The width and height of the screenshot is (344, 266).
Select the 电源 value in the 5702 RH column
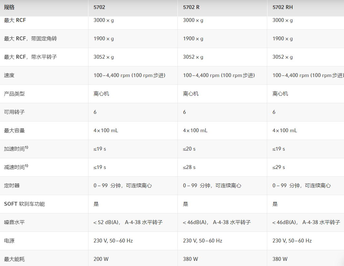[292, 241]
